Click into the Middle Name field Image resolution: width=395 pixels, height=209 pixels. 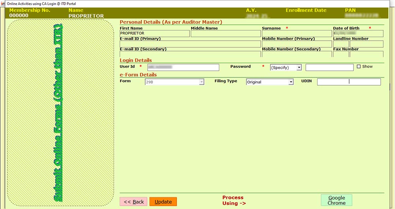(x=226, y=34)
